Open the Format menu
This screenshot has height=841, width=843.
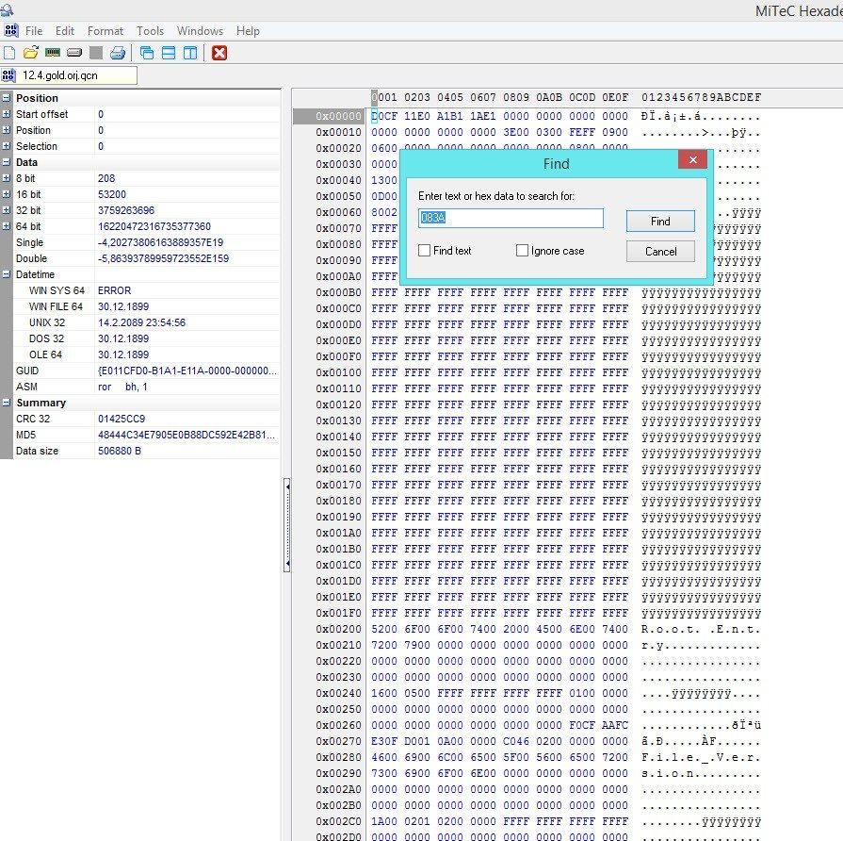click(105, 31)
